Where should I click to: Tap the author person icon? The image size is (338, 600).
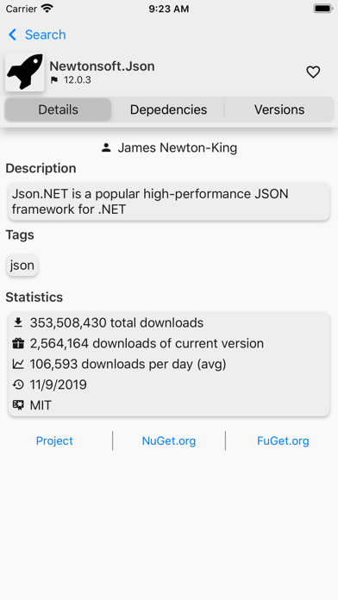[106, 147]
